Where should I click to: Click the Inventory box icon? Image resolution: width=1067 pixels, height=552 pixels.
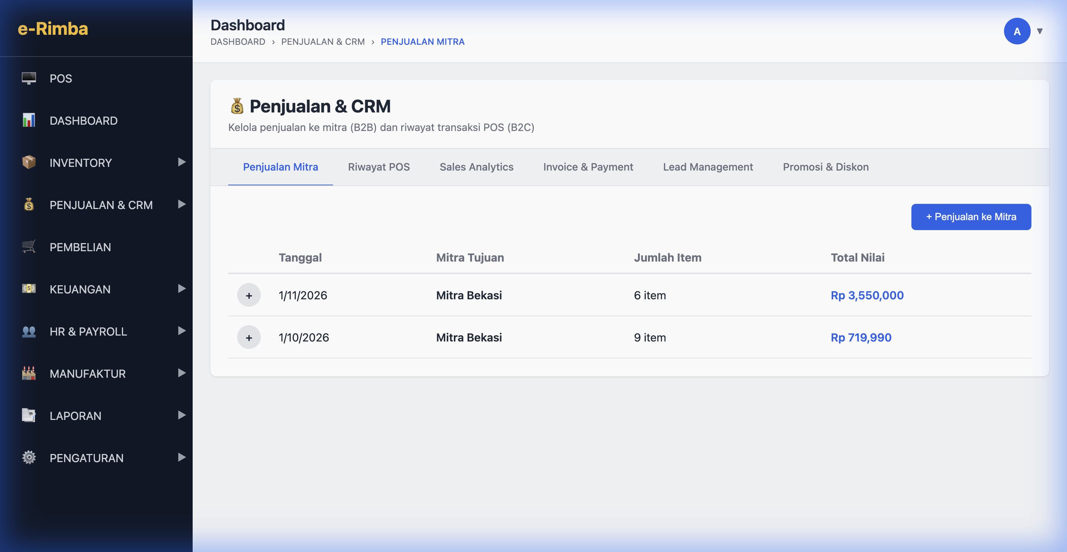pos(29,162)
